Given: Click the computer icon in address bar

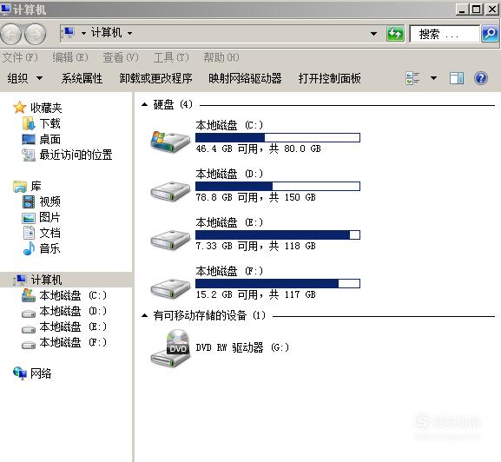Looking at the screenshot, I should (x=69, y=33).
